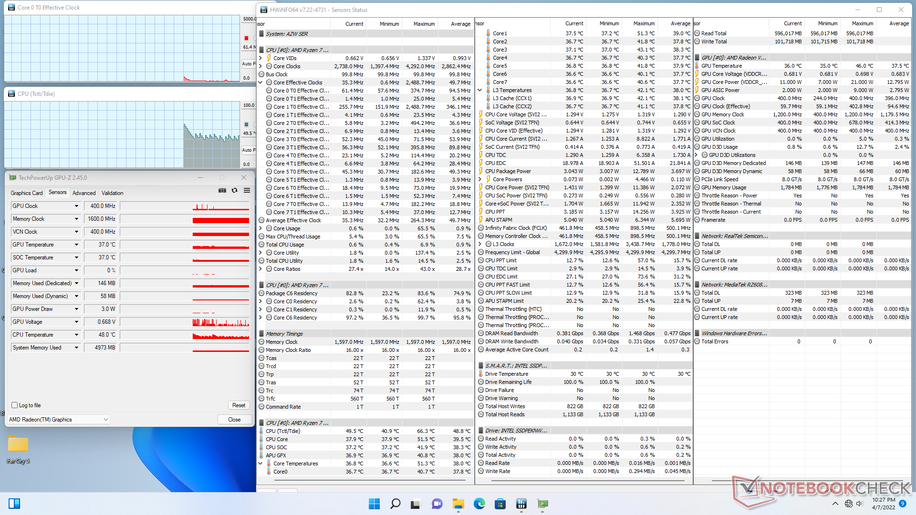Open Task View from taskbar
Screen dimensions: 916x515
[416, 504]
